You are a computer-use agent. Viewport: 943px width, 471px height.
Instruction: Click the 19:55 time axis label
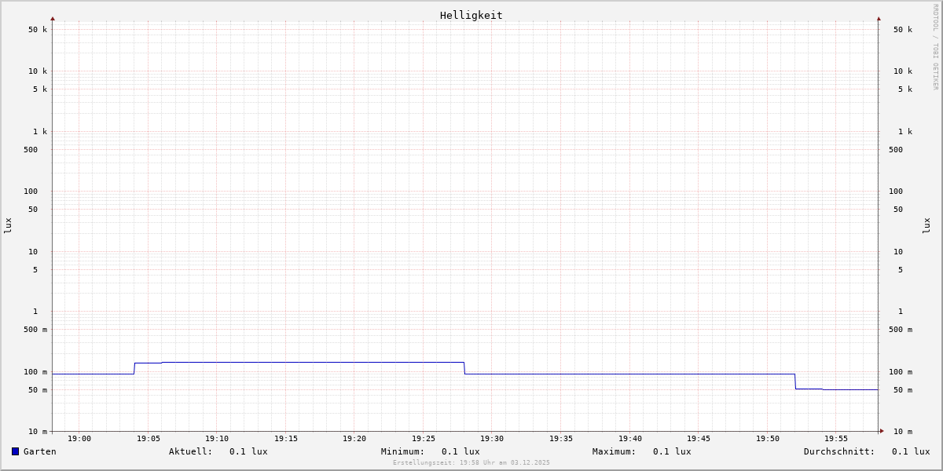point(836,439)
